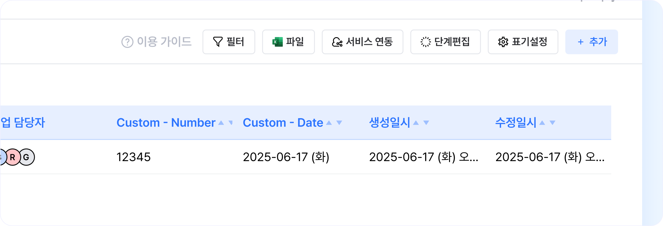663x226 pixels.
Task: Click the Custom - Date header label
Action: tap(283, 123)
